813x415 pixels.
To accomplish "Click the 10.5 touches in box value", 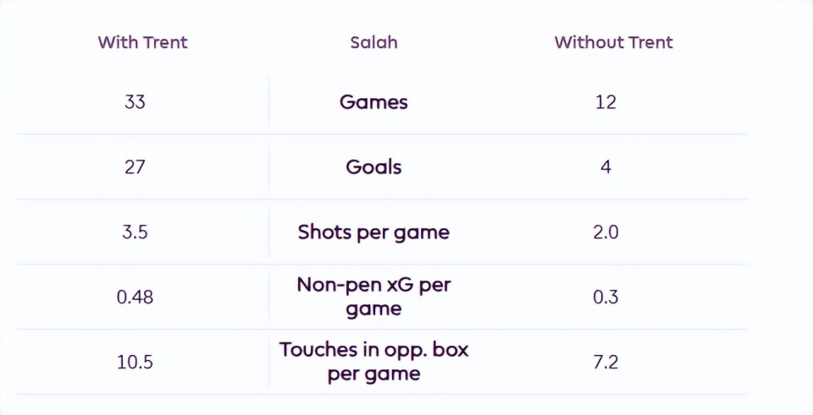I will pos(135,363).
